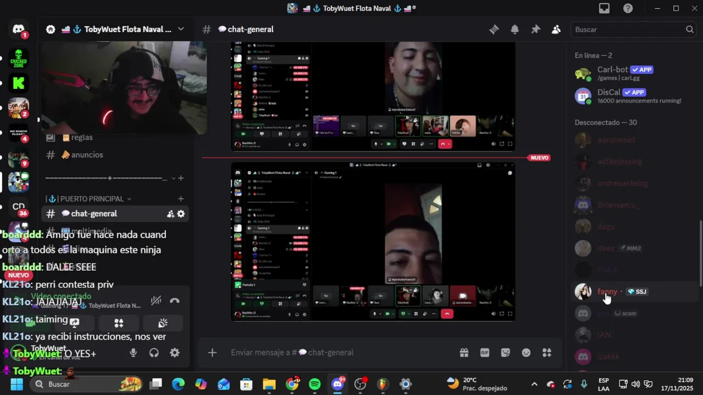Click the plus attach button in message bar
703x395 pixels.
[213, 353]
